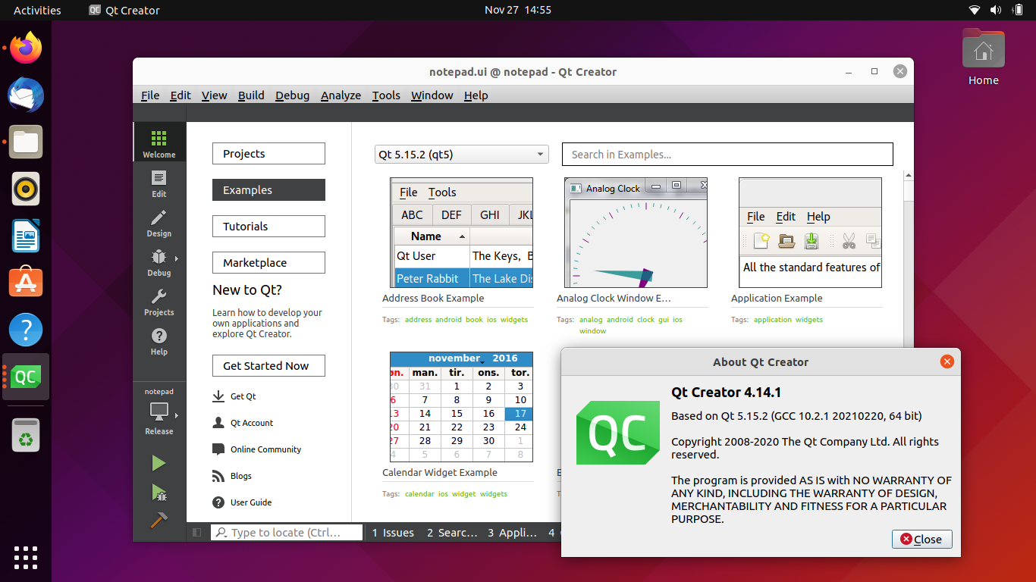
Task: Expand Qt 5.15.2 (qt5) version dropdown
Action: (x=462, y=155)
